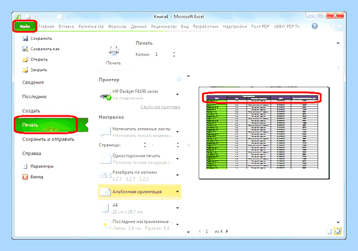Image resolution: width=358 pixels, height=251 pixels.
Task: Go to next preview page arrow
Action: (227, 231)
